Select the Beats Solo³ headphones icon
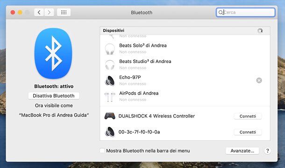Image resolution: width=285 pixels, height=168 pixels. click(110, 49)
